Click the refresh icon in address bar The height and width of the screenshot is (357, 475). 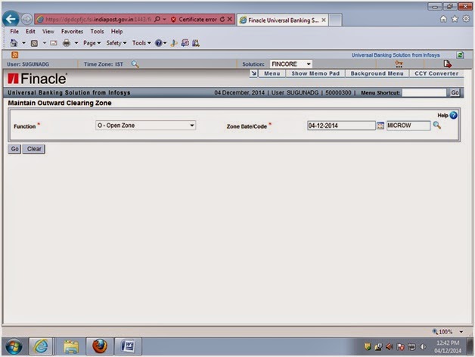pyautogui.click(x=222, y=19)
